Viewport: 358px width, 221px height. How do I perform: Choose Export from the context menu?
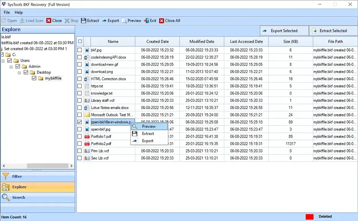pyautogui.click(x=149, y=141)
